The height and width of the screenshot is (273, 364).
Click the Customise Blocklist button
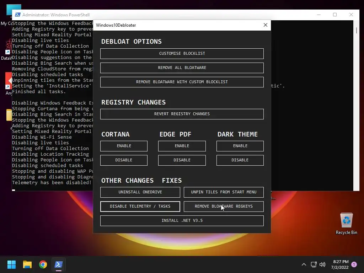click(x=182, y=53)
